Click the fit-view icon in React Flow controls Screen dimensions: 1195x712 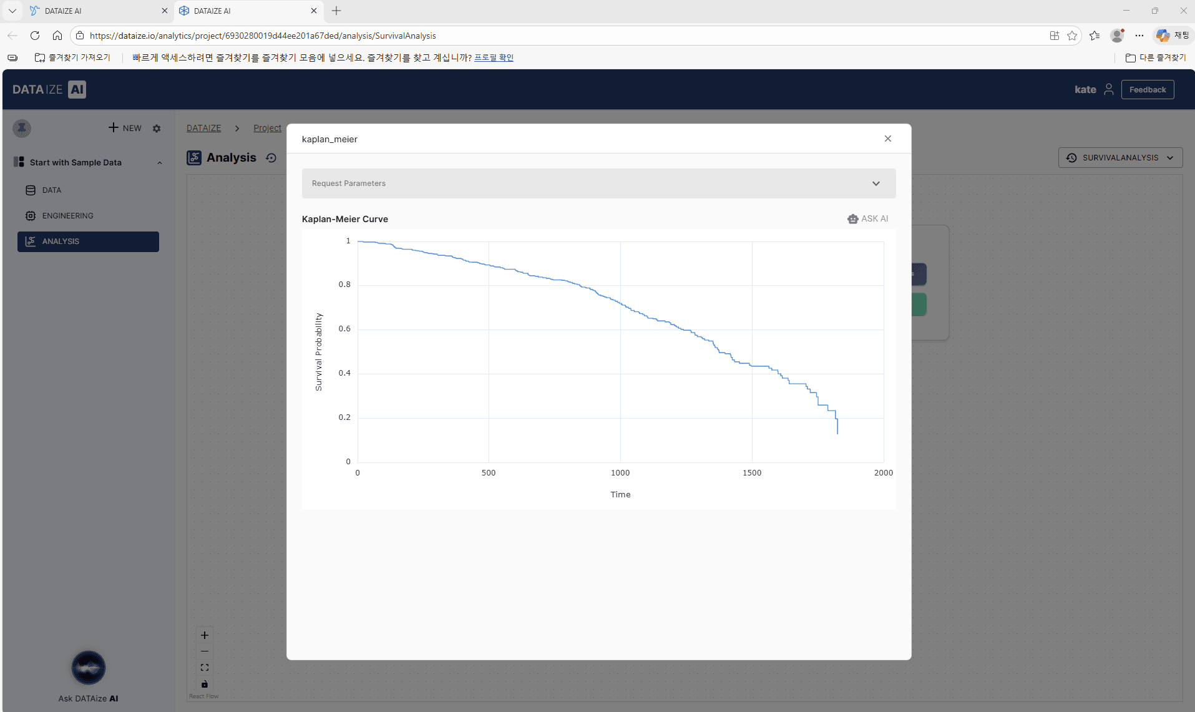point(204,667)
